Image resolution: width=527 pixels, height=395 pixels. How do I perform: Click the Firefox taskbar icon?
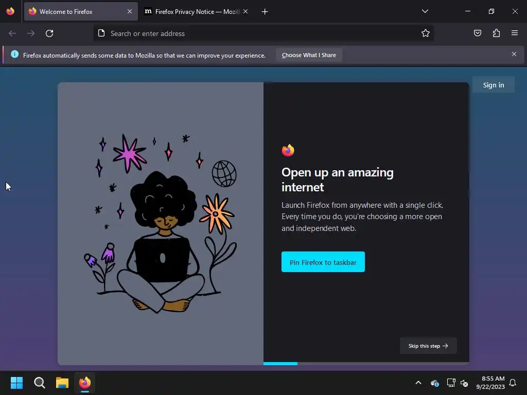click(x=85, y=383)
